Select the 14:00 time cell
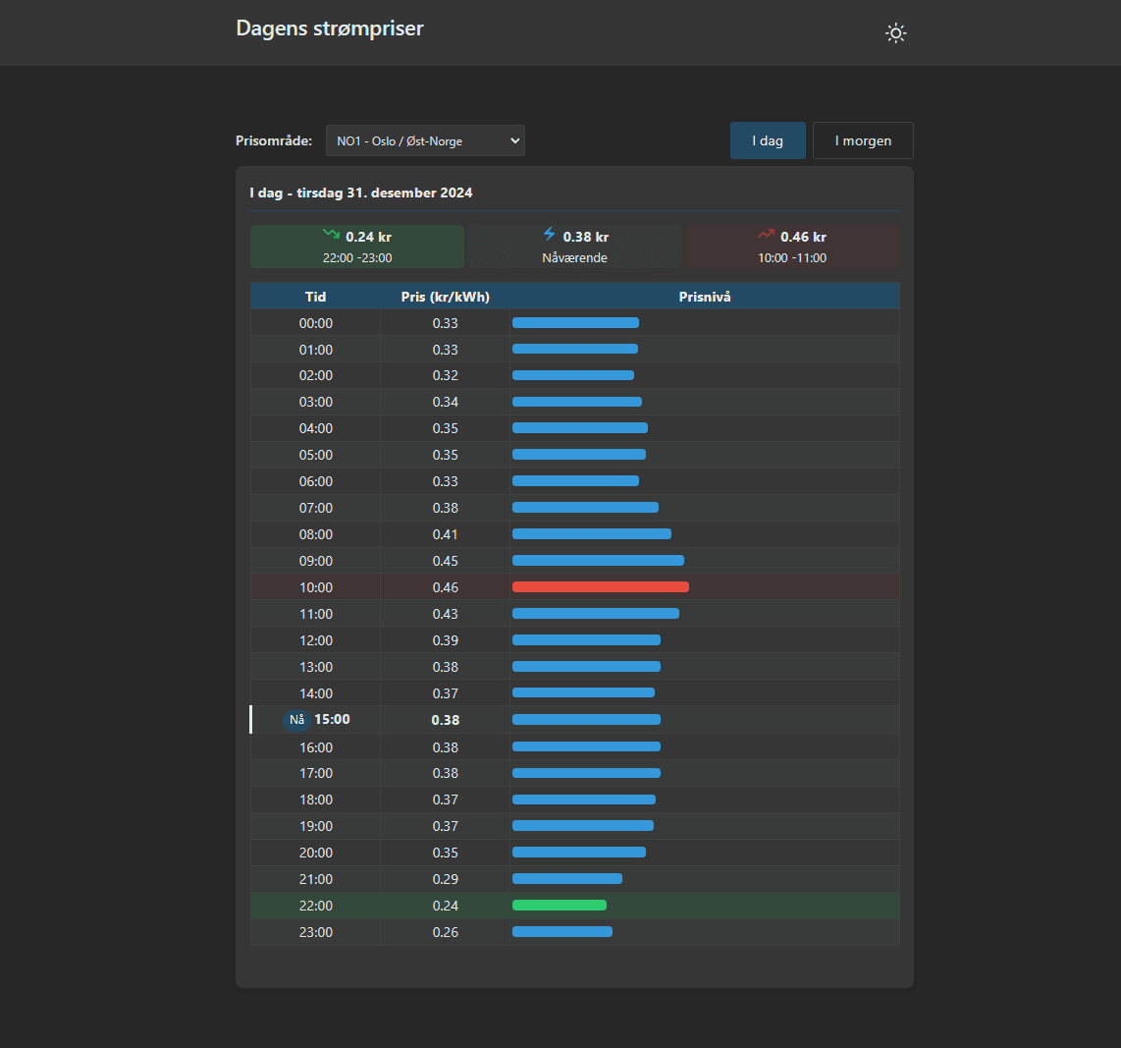Image resolution: width=1121 pixels, height=1048 pixels. pyautogui.click(x=315, y=693)
